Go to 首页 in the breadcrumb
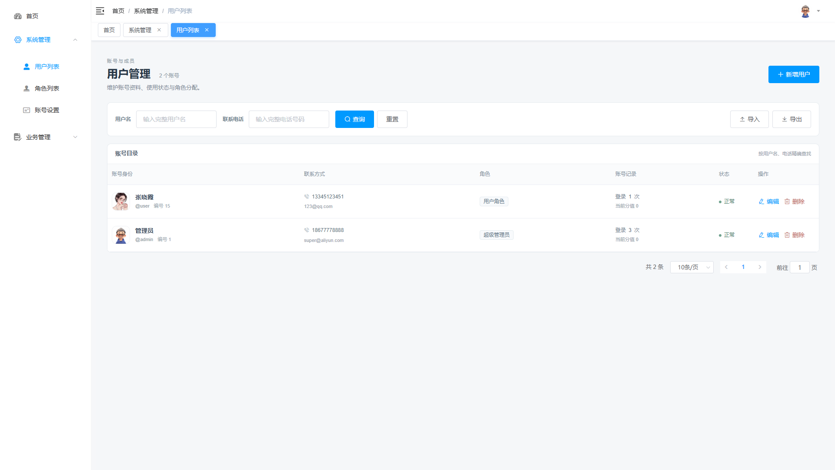The height and width of the screenshot is (470, 835). pyautogui.click(x=118, y=11)
